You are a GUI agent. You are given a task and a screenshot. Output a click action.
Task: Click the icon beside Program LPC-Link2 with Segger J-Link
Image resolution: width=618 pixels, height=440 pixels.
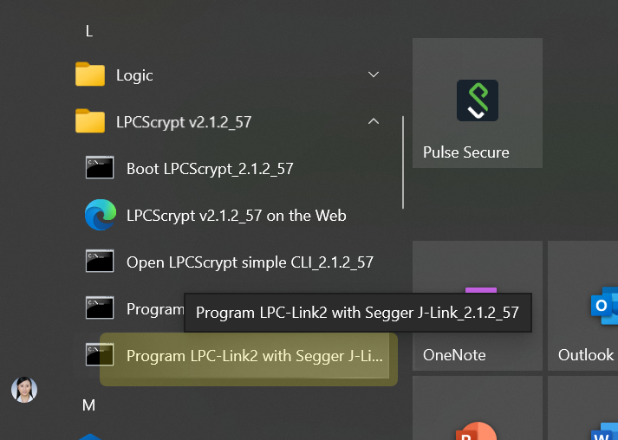tap(100, 355)
